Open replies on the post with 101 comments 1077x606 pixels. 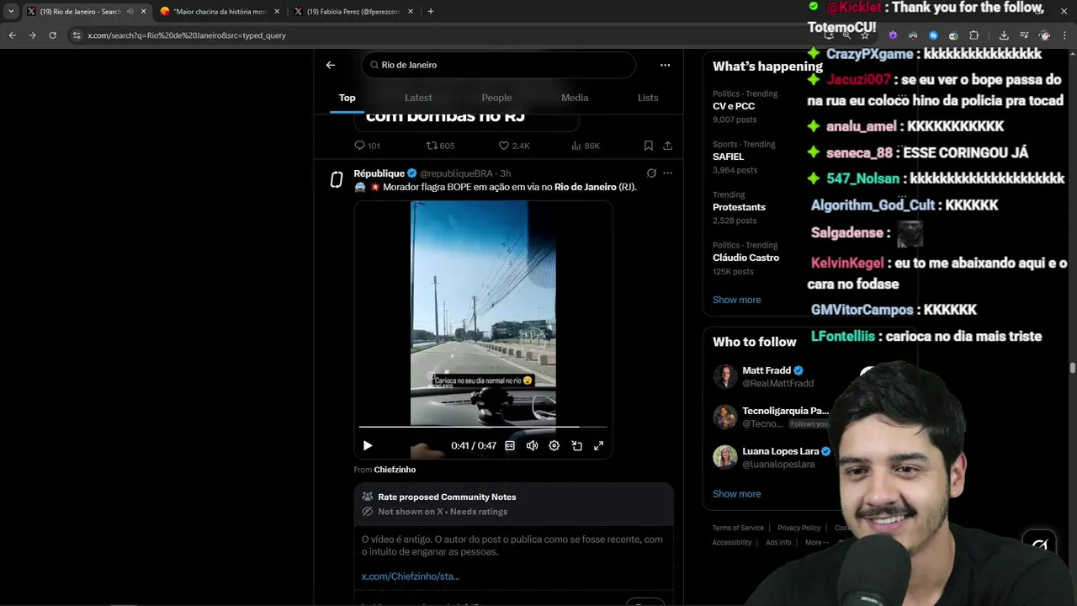coord(368,146)
